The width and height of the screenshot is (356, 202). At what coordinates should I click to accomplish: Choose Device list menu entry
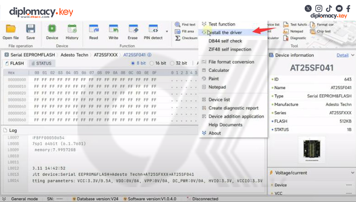point(233,100)
